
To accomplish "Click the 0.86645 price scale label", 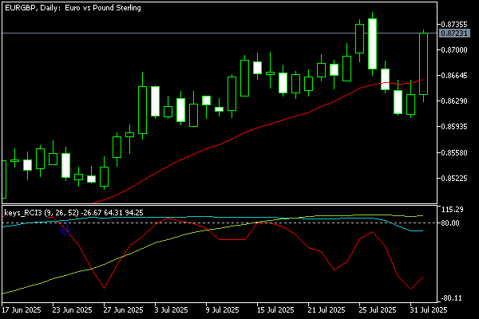I will click(454, 75).
